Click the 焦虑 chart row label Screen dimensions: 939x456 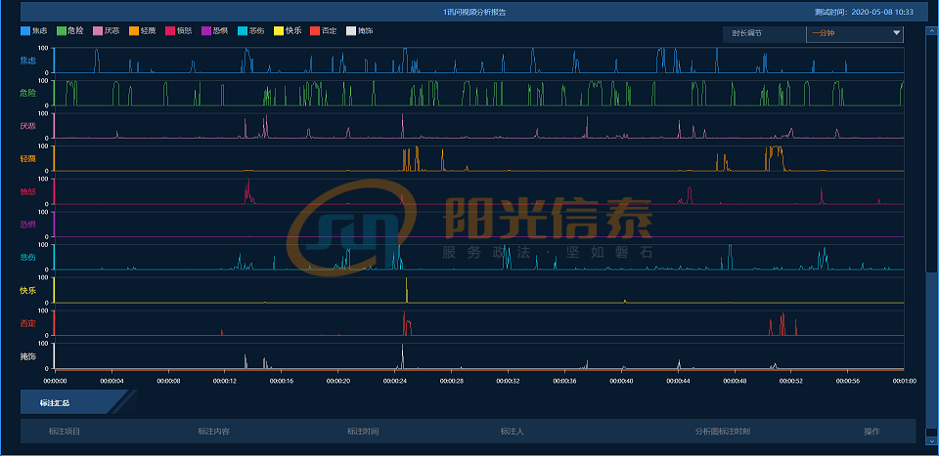click(28, 61)
